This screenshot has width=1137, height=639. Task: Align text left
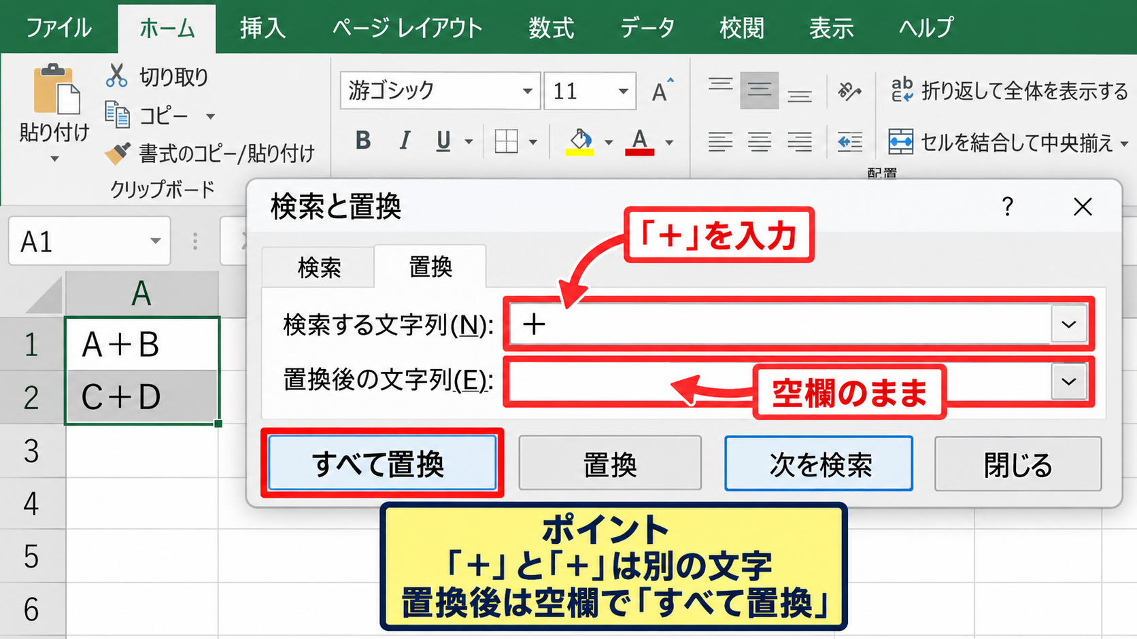(720, 141)
